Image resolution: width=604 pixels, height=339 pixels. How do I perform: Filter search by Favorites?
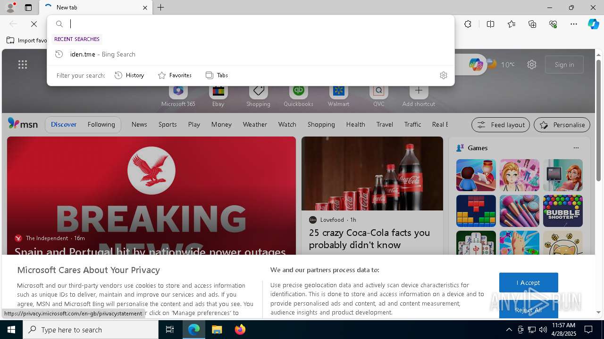coord(175,75)
